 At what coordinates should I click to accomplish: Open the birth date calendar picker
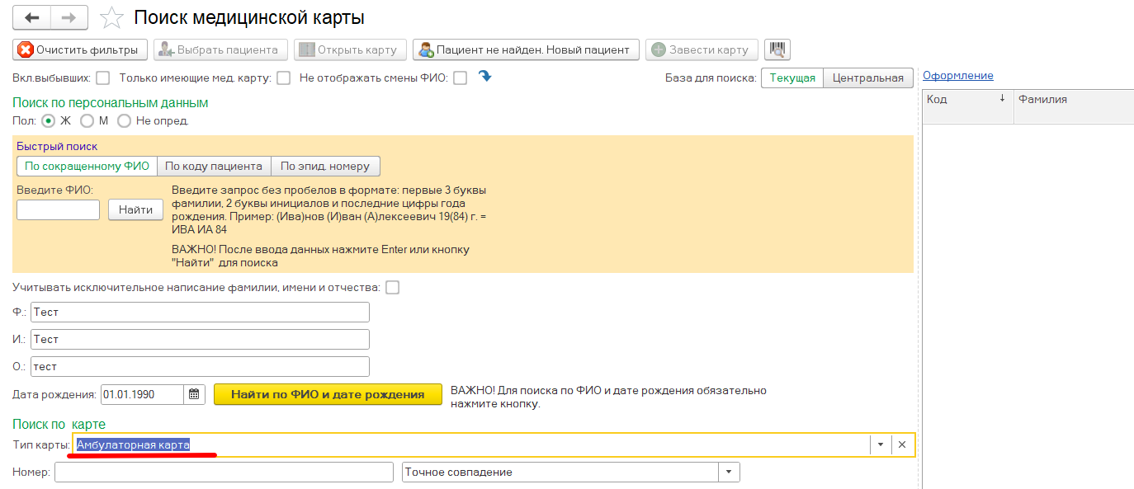[194, 394]
